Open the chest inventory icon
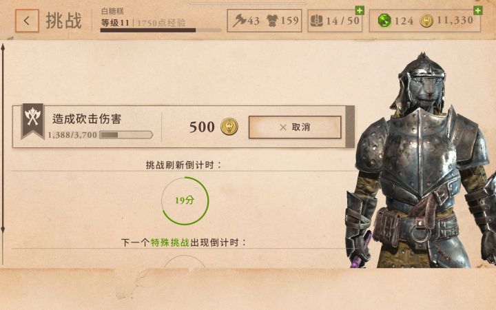Viewport: 496px width, 310px height. click(317, 21)
